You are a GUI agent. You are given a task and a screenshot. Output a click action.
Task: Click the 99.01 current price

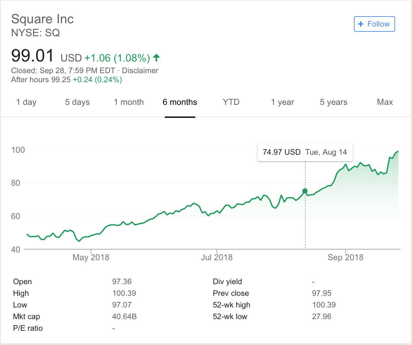tap(32, 55)
